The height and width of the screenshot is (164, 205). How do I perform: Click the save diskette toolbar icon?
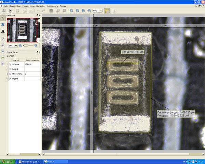[x=17, y=11]
